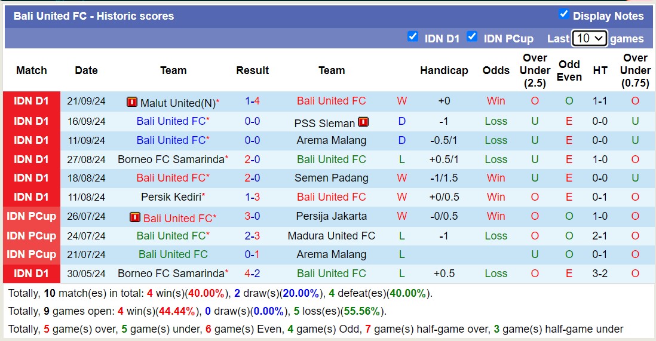Uncheck the IDN PCup filter checkbox
Screen dimensions: 656x341
click(472, 36)
